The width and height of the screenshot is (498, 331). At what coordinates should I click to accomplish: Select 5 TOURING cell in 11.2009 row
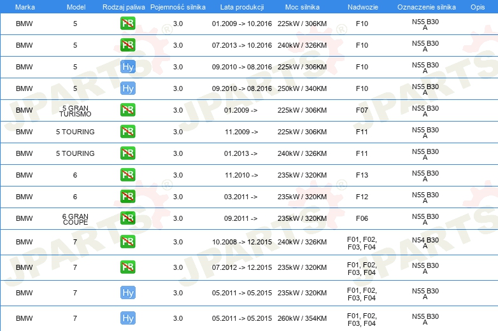[75, 132]
